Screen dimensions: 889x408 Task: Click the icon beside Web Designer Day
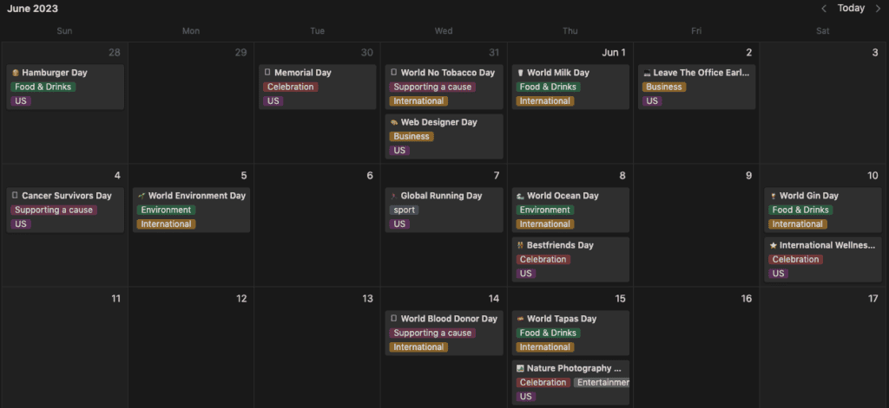pos(394,122)
